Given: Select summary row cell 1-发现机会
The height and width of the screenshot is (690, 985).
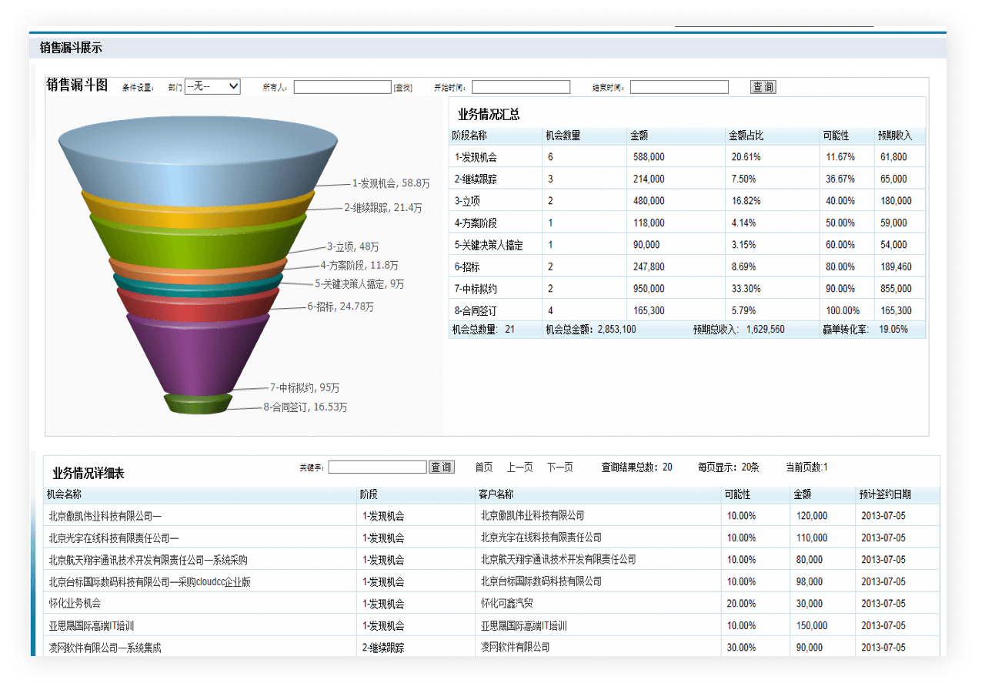Looking at the screenshot, I should click(x=476, y=157).
